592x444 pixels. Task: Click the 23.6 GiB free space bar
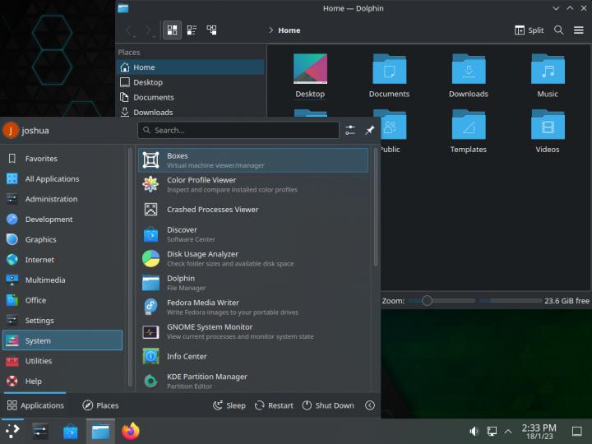click(511, 301)
